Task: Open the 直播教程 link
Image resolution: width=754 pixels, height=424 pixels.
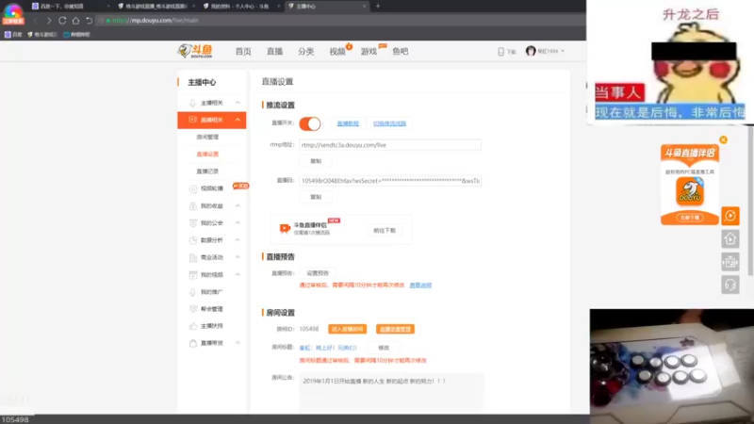Action: [x=348, y=123]
